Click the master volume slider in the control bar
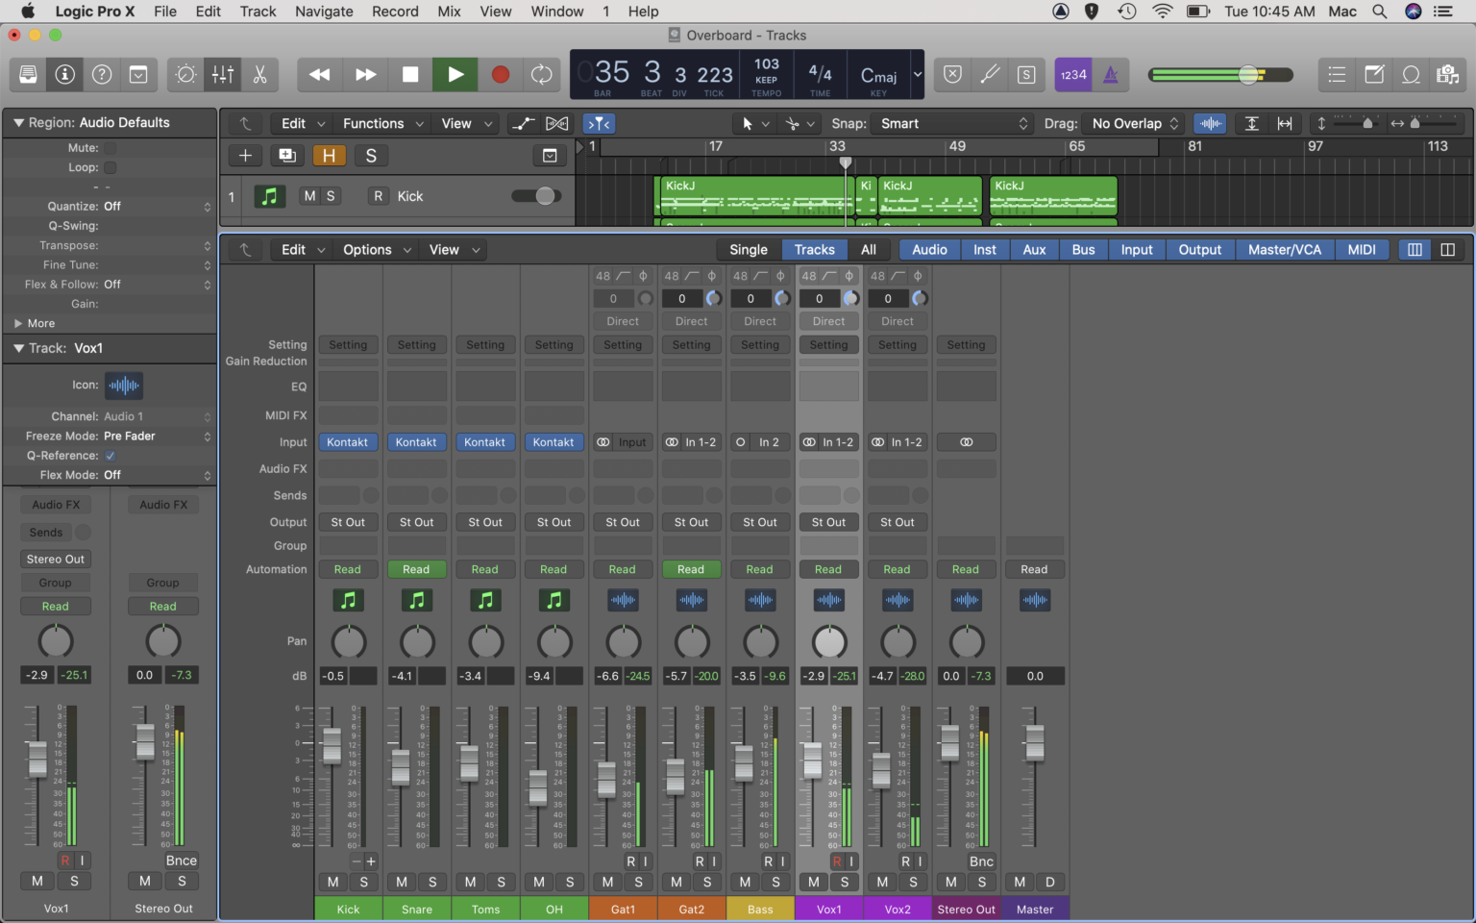This screenshot has height=923, width=1476. (x=1246, y=74)
